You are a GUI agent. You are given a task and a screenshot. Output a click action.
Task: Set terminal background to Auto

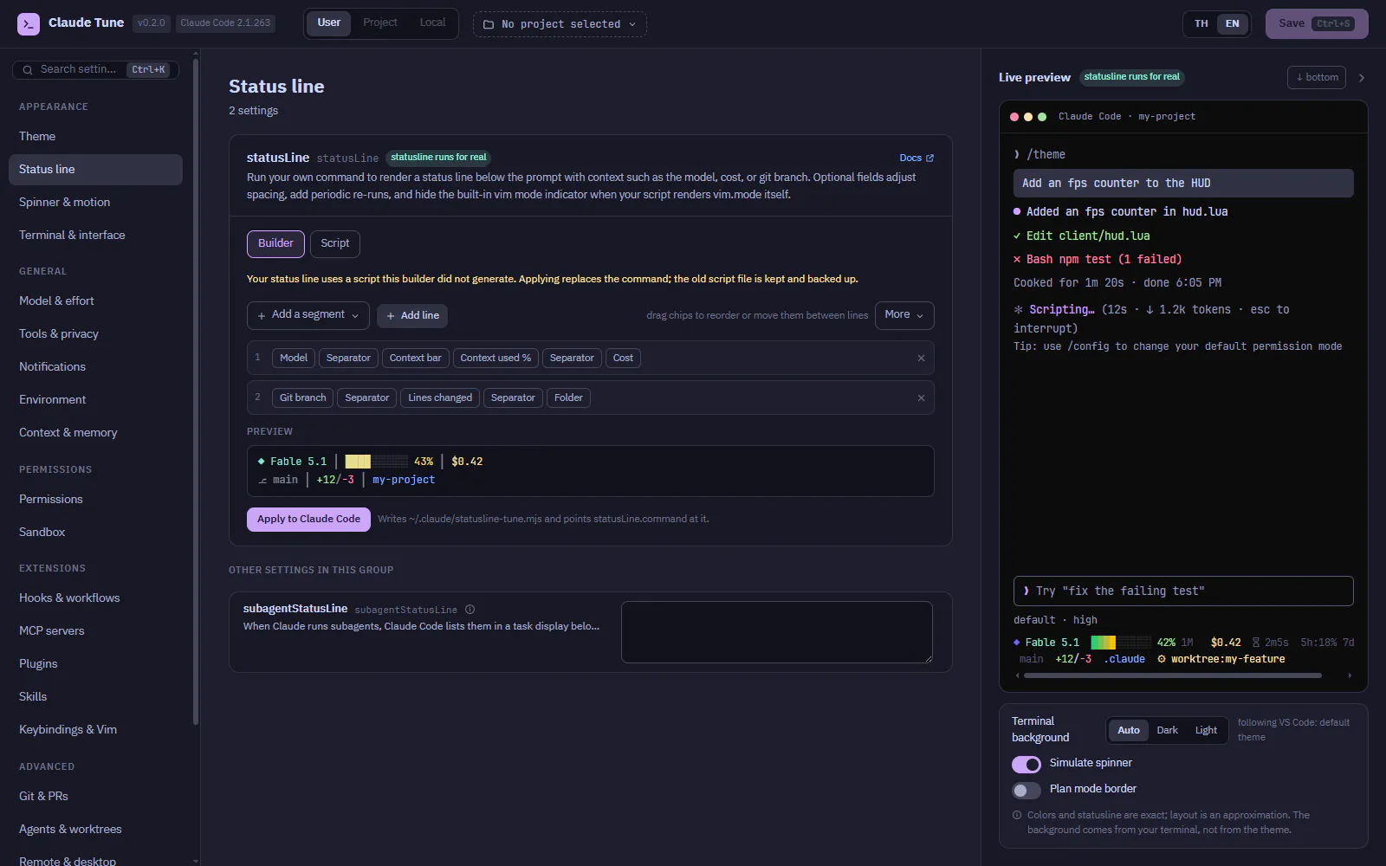point(1129,731)
